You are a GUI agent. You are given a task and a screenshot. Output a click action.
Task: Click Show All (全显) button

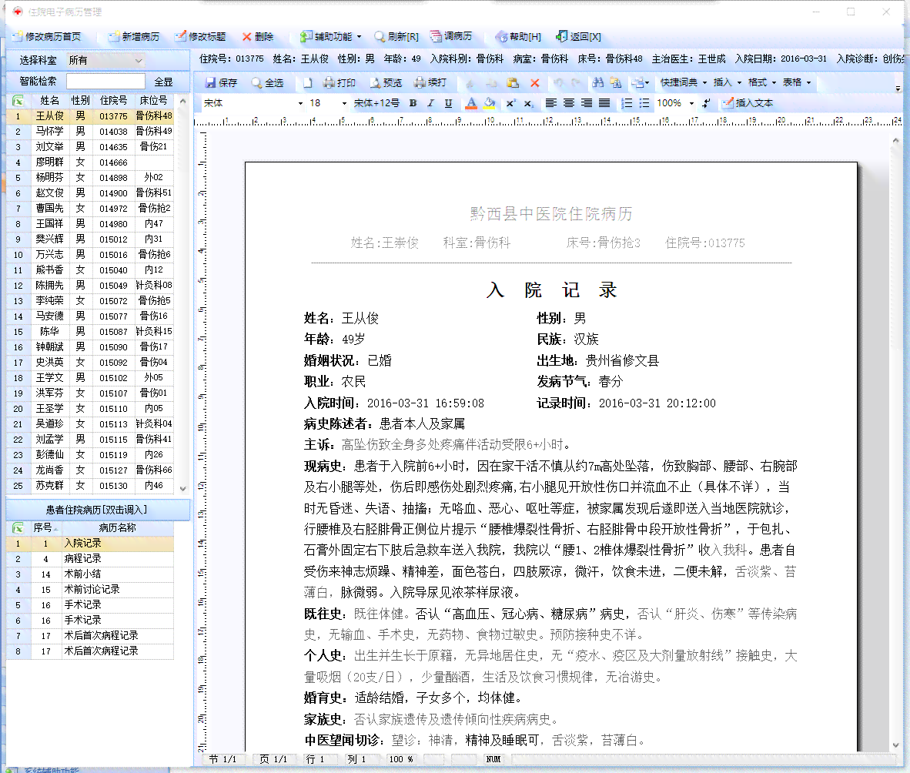[163, 82]
